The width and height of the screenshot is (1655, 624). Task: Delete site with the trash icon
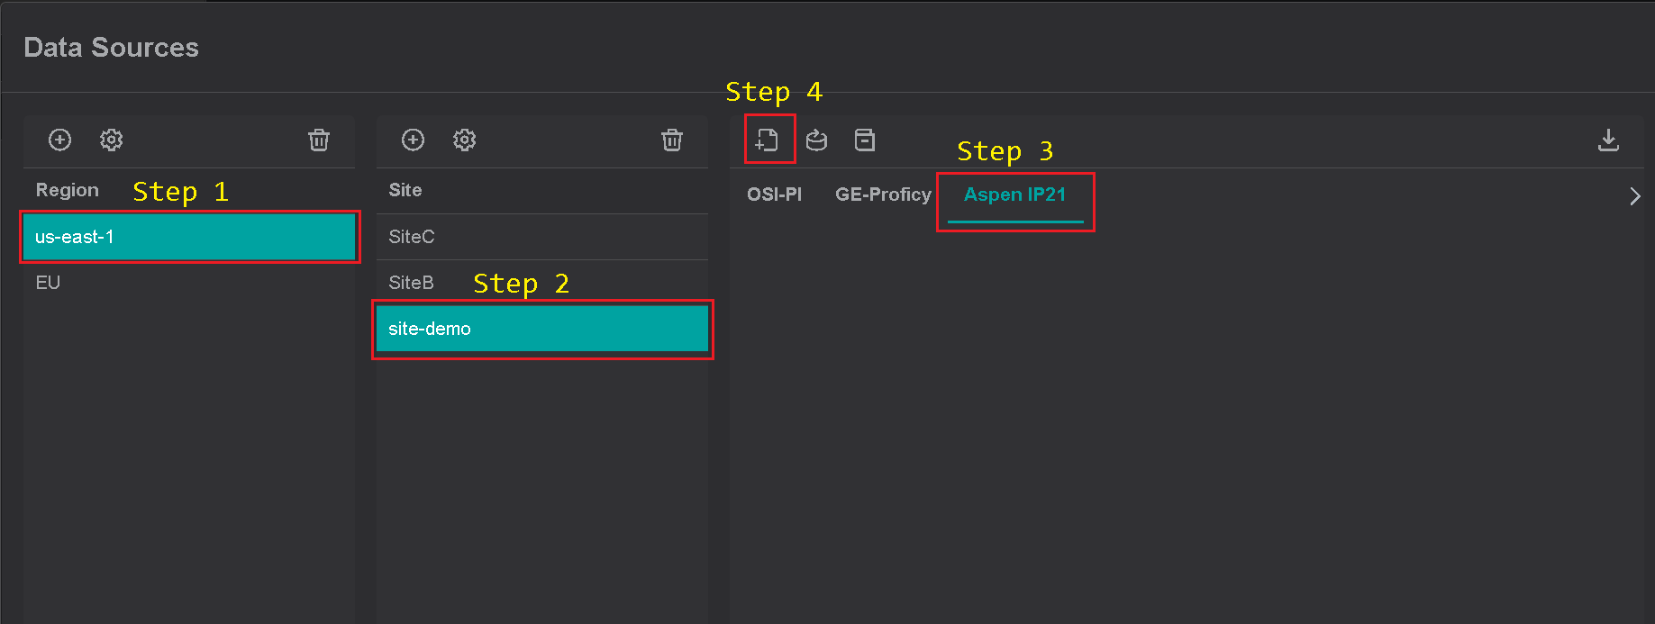click(672, 140)
